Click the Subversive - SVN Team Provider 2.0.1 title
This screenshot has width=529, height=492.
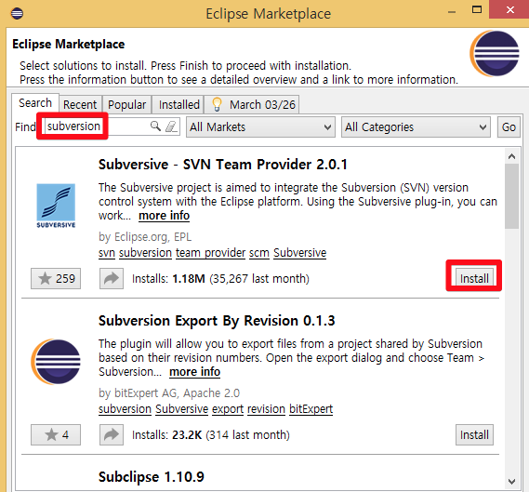coord(223,165)
